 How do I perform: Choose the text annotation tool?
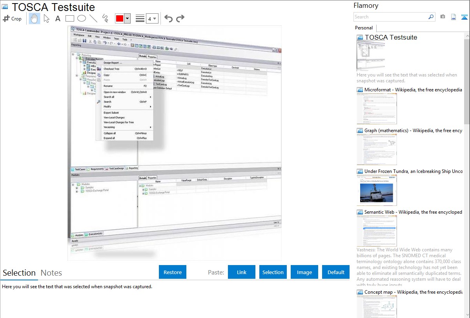tap(58, 18)
